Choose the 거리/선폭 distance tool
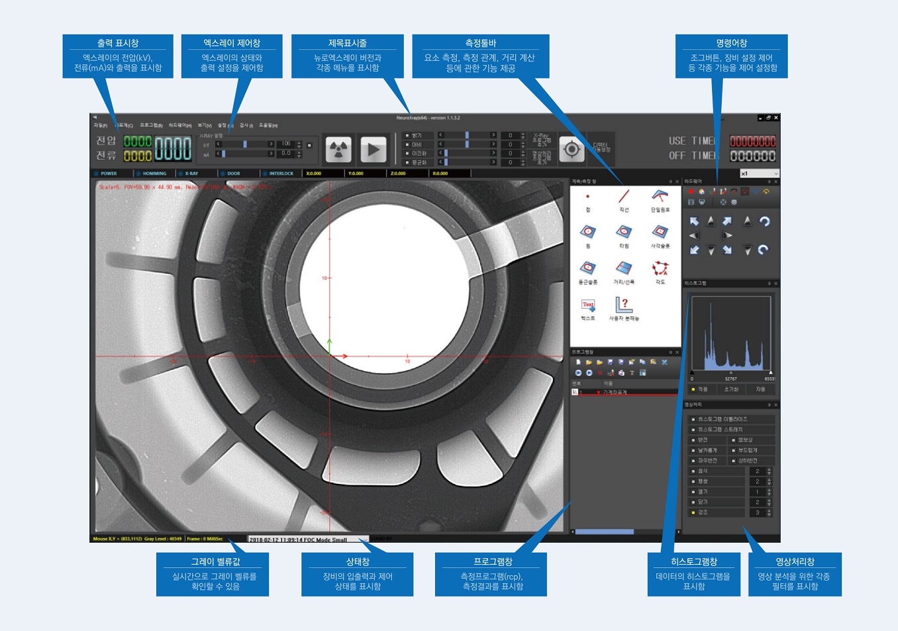The height and width of the screenshot is (631, 898). [624, 269]
